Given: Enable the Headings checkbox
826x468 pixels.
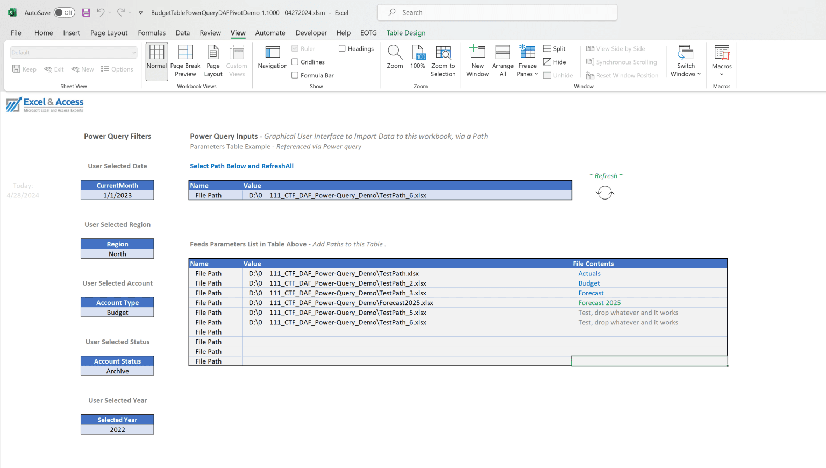Looking at the screenshot, I should 343,48.
